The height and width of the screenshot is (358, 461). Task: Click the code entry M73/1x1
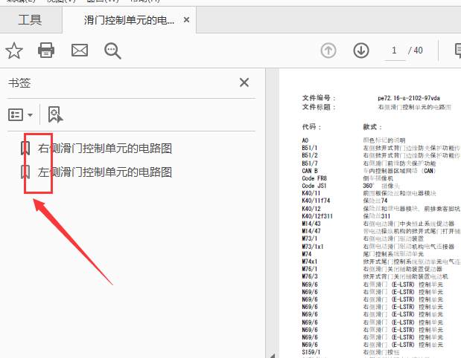pos(313,247)
